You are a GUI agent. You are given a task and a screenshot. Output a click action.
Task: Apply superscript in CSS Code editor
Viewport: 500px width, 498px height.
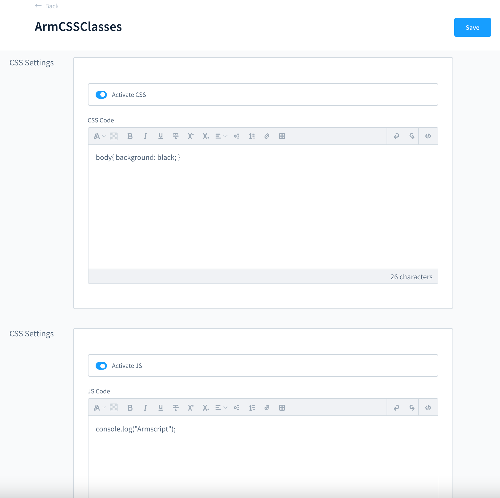pyautogui.click(x=191, y=136)
